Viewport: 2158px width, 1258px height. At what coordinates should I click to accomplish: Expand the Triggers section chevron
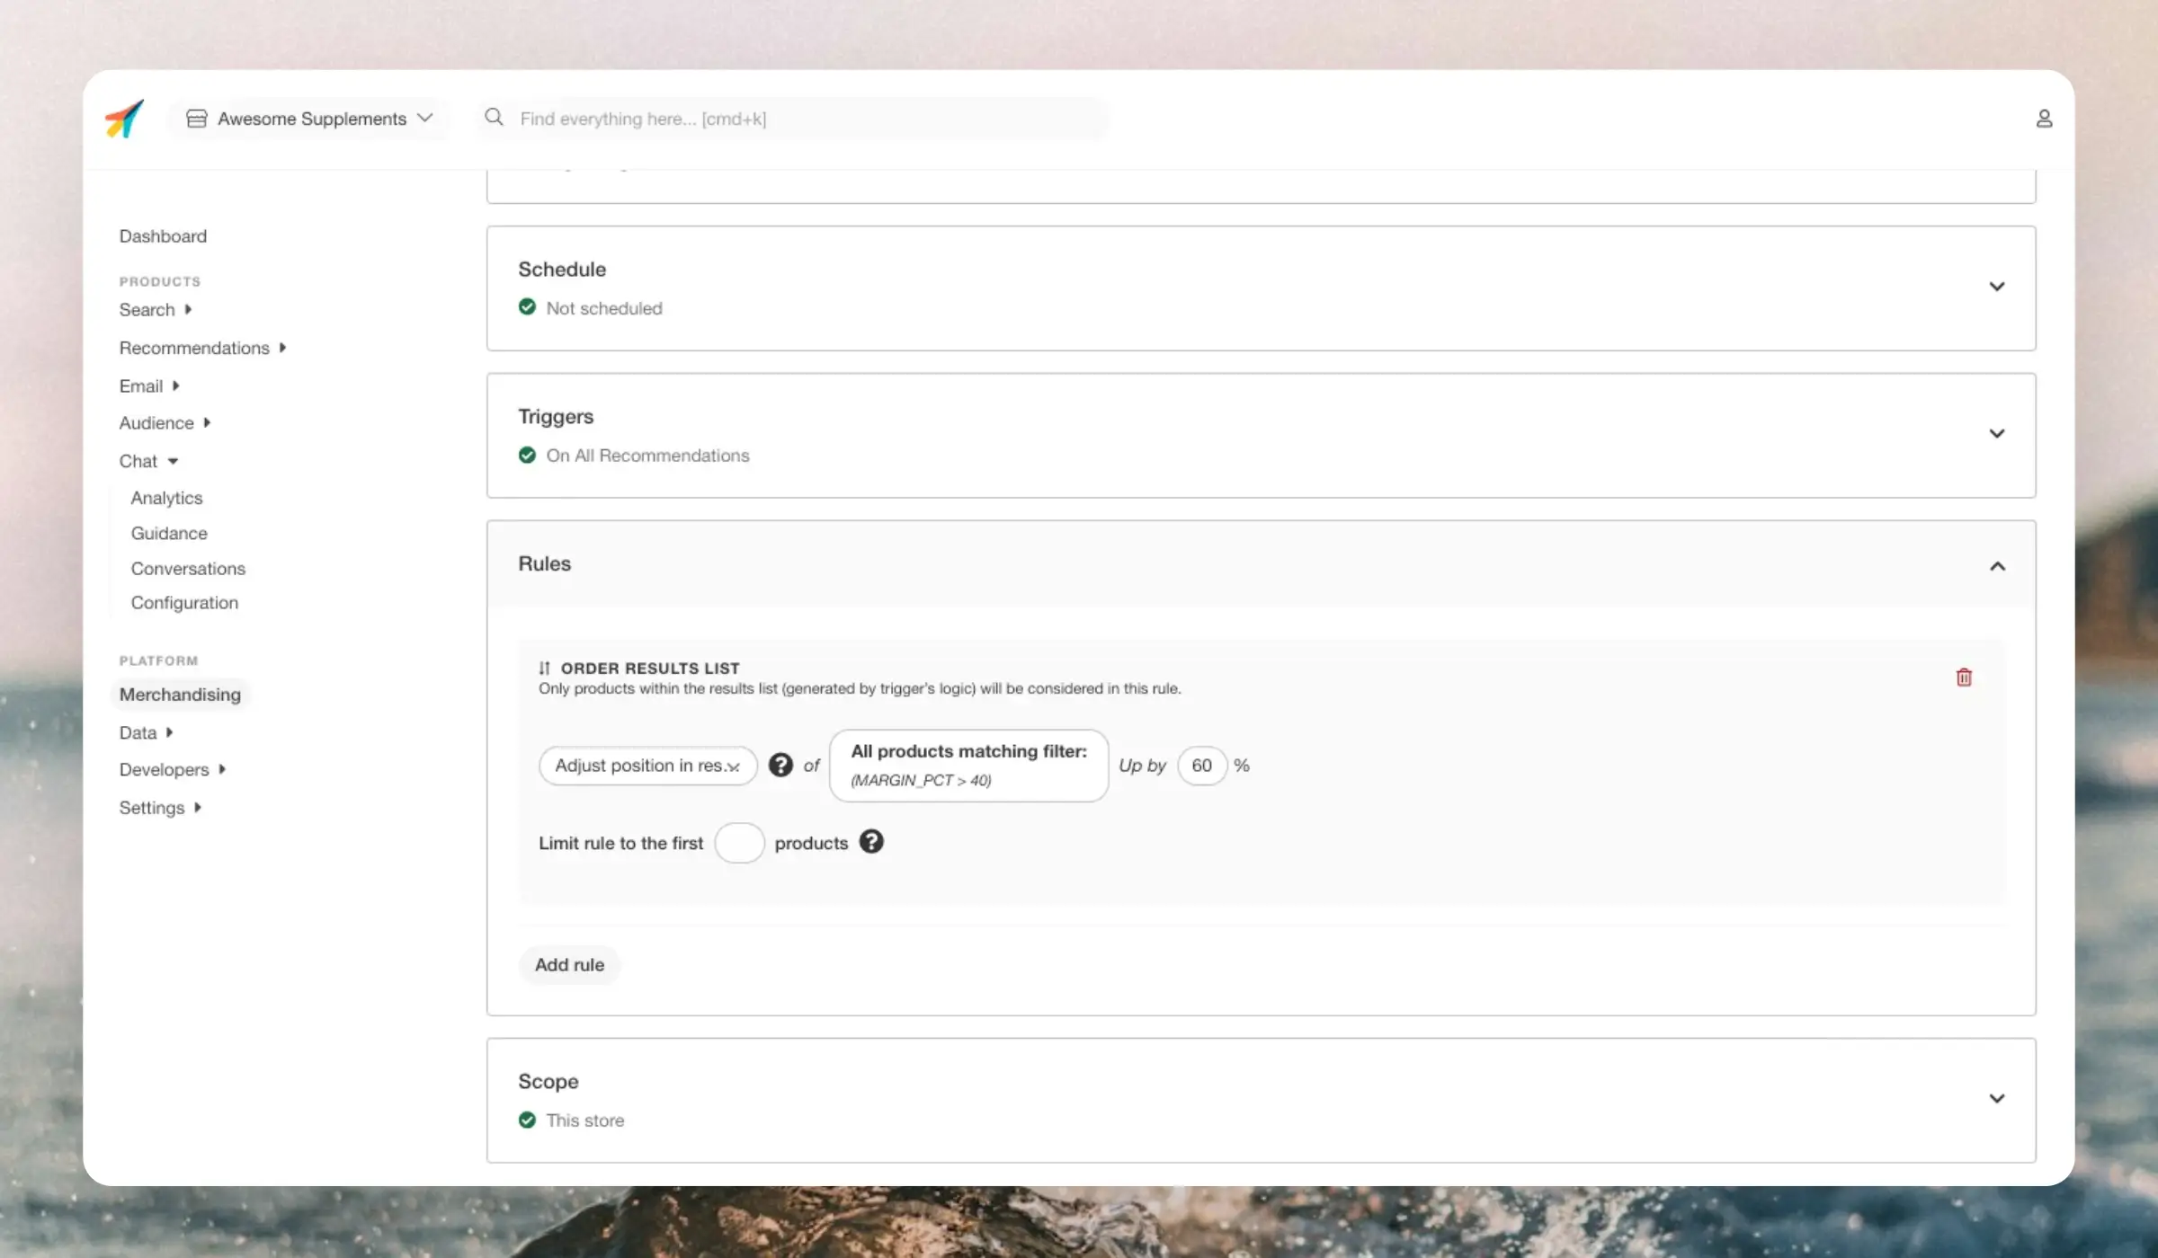[x=1996, y=434]
